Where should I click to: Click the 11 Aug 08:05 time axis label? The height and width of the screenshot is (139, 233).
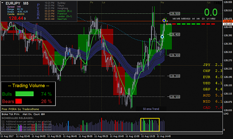(x=85, y=136)
